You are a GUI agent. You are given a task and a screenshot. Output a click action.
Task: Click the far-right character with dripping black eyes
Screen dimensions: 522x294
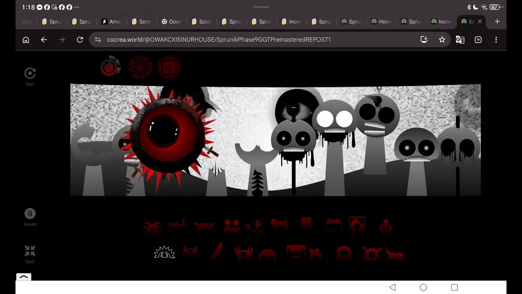[458, 148]
